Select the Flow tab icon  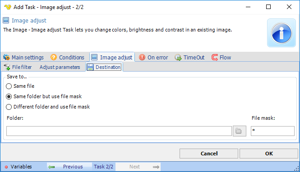(215, 57)
